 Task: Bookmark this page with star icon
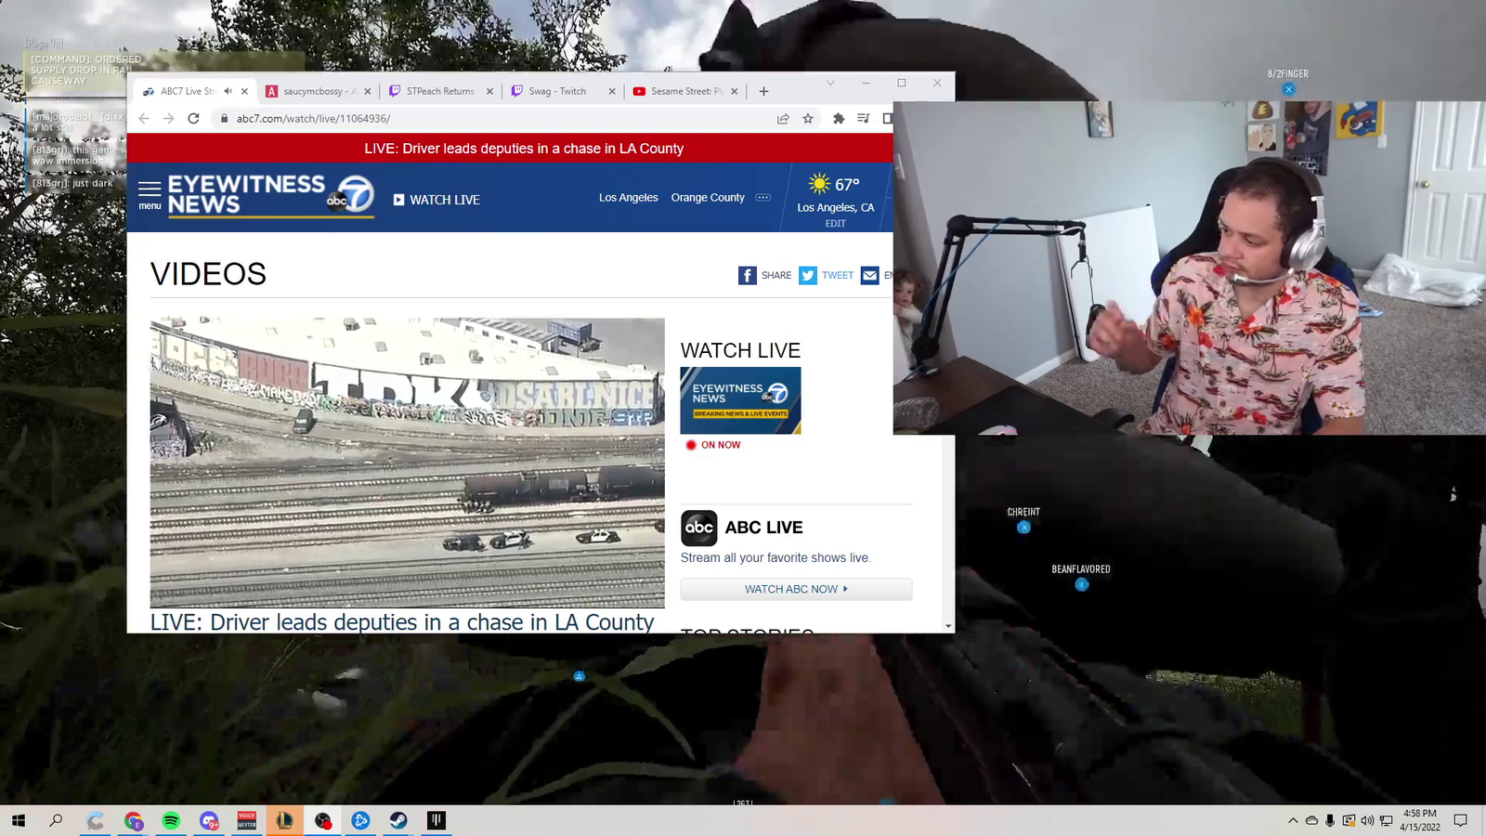(x=808, y=118)
